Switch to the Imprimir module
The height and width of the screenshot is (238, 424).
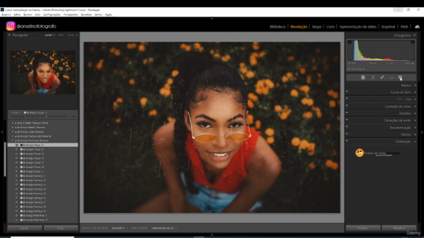388,26
